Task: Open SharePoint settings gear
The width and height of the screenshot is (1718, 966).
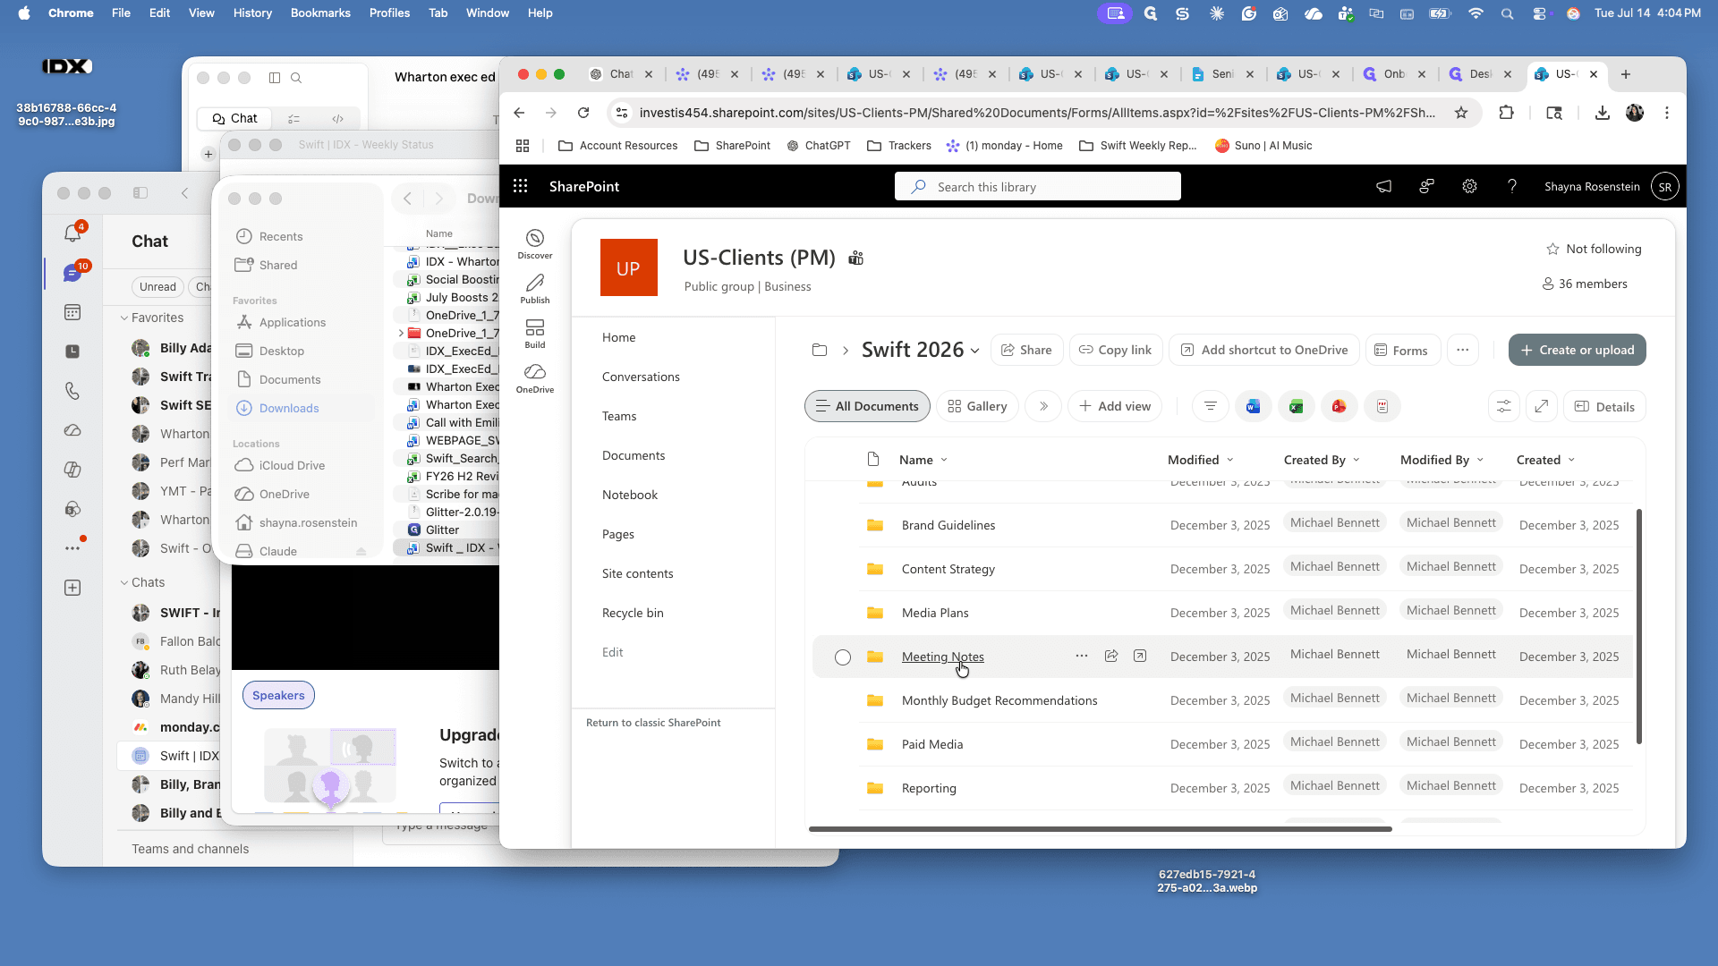Action: tap(1469, 186)
